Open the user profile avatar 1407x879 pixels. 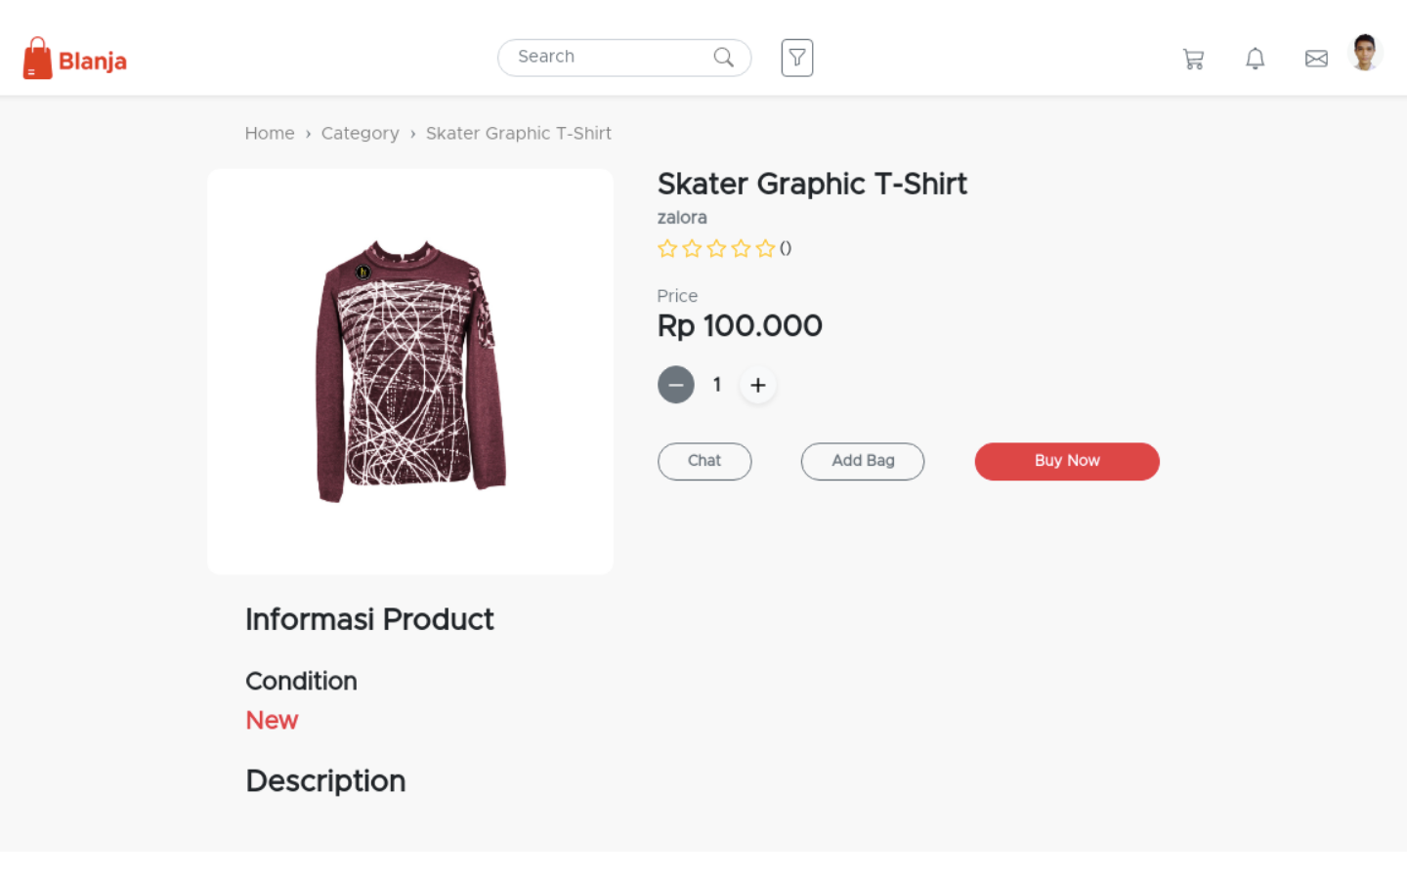click(x=1365, y=53)
